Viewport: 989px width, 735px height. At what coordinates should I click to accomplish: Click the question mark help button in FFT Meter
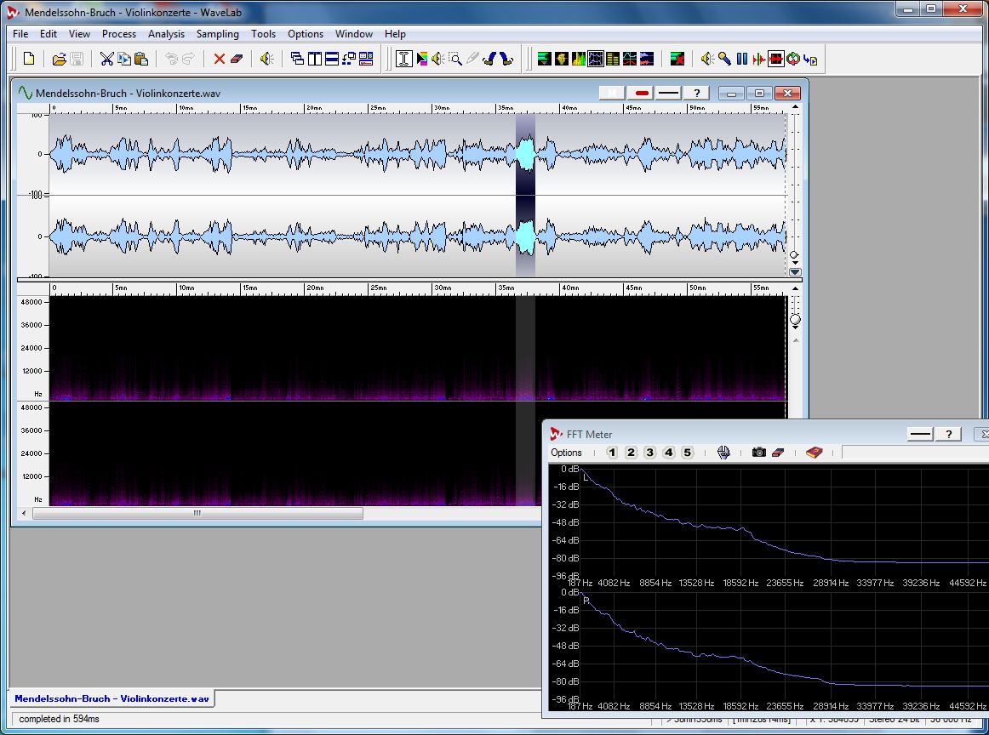[x=948, y=434]
